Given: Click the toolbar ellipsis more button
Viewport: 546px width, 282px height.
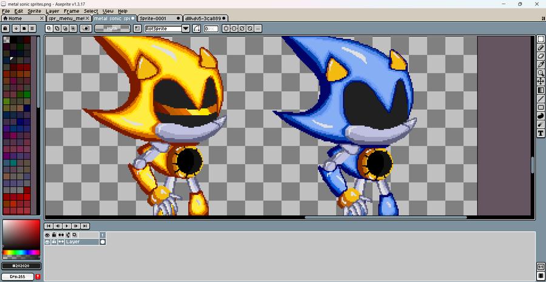Looking at the screenshot, I should 258,29.
